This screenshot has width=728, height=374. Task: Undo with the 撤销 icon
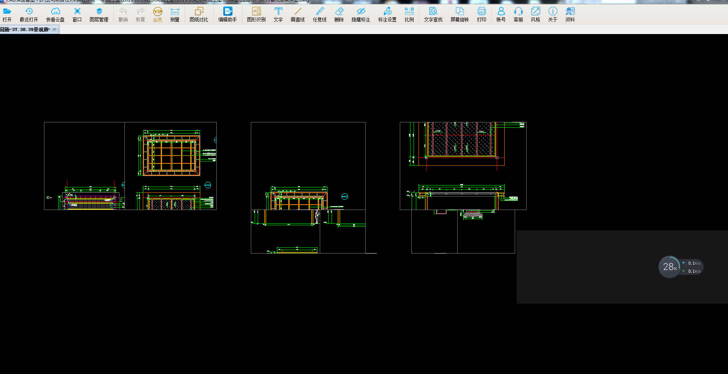[123, 15]
